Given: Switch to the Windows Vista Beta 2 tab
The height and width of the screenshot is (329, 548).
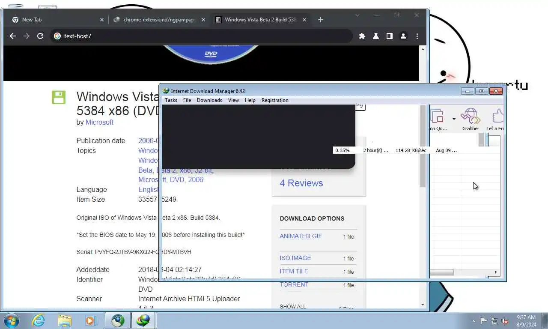Looking at the screenshot, I should point(260,20).
